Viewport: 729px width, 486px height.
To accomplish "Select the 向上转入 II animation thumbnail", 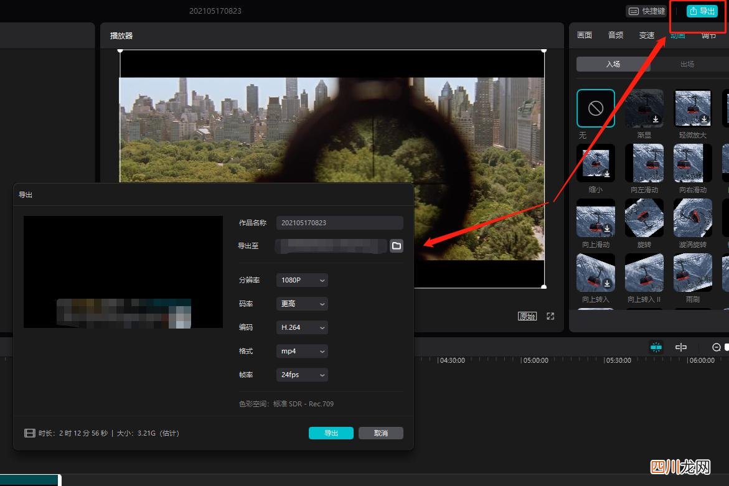I will (644, 273).
